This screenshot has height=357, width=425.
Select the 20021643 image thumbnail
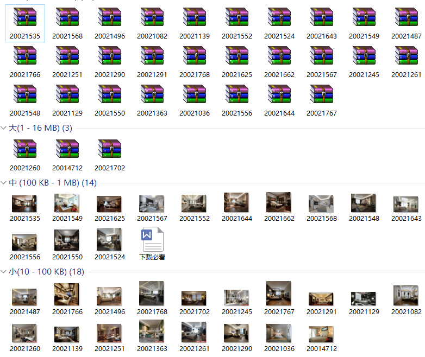tap(406, 205)
